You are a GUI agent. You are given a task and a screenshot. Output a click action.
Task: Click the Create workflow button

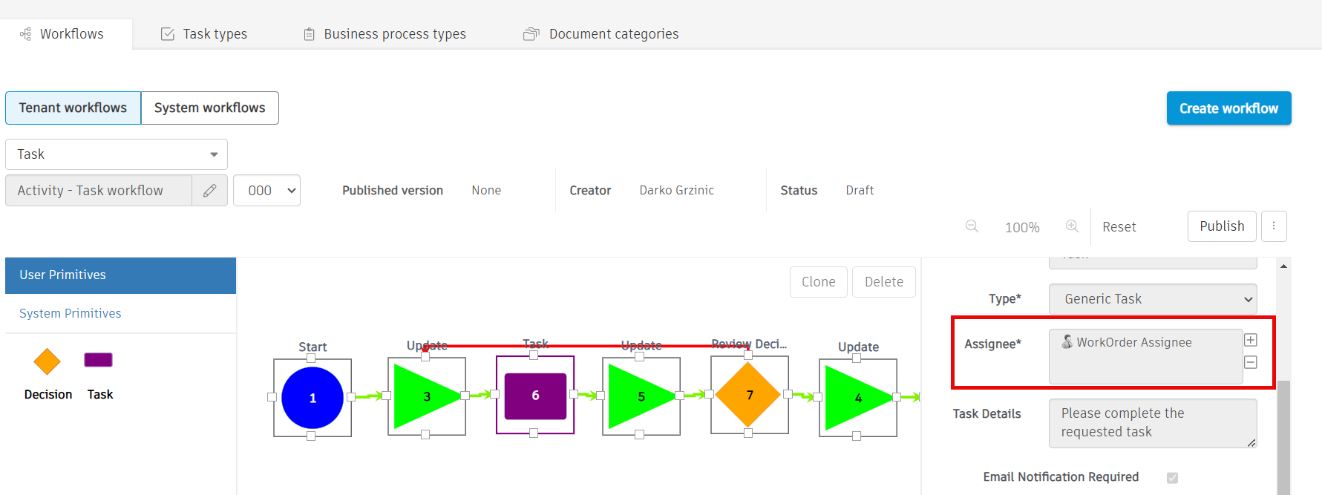pos(1228,108)
